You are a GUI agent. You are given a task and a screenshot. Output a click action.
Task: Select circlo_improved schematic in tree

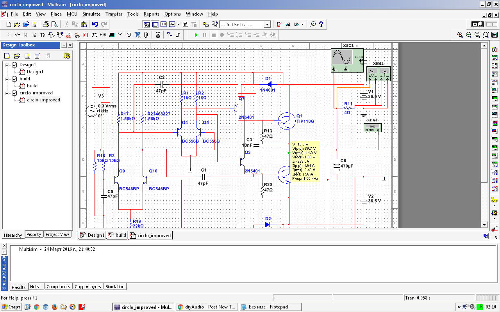[43, 100]
